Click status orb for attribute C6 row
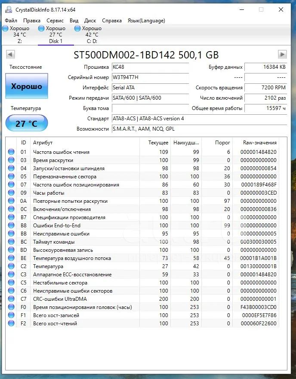 click(11, 290)
